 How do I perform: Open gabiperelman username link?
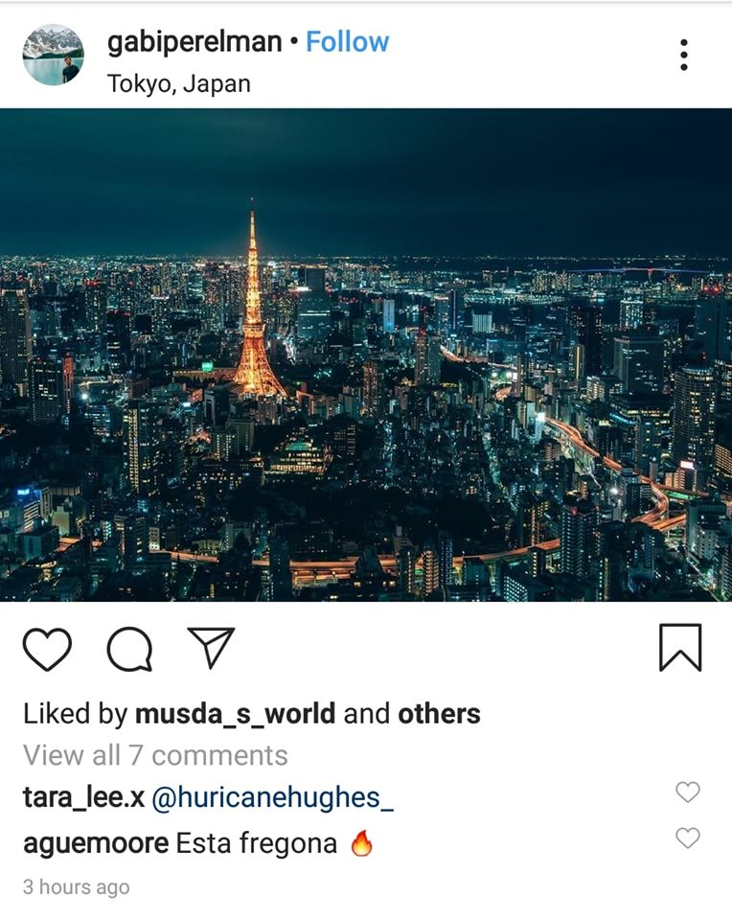[x=194, y=43]
